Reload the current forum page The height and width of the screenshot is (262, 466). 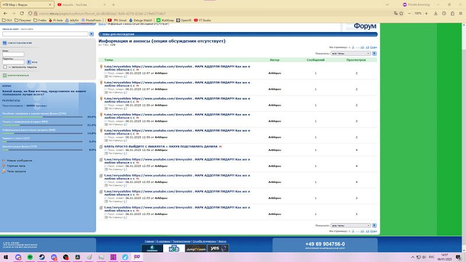pyautogui.click(x=22, y=13)
